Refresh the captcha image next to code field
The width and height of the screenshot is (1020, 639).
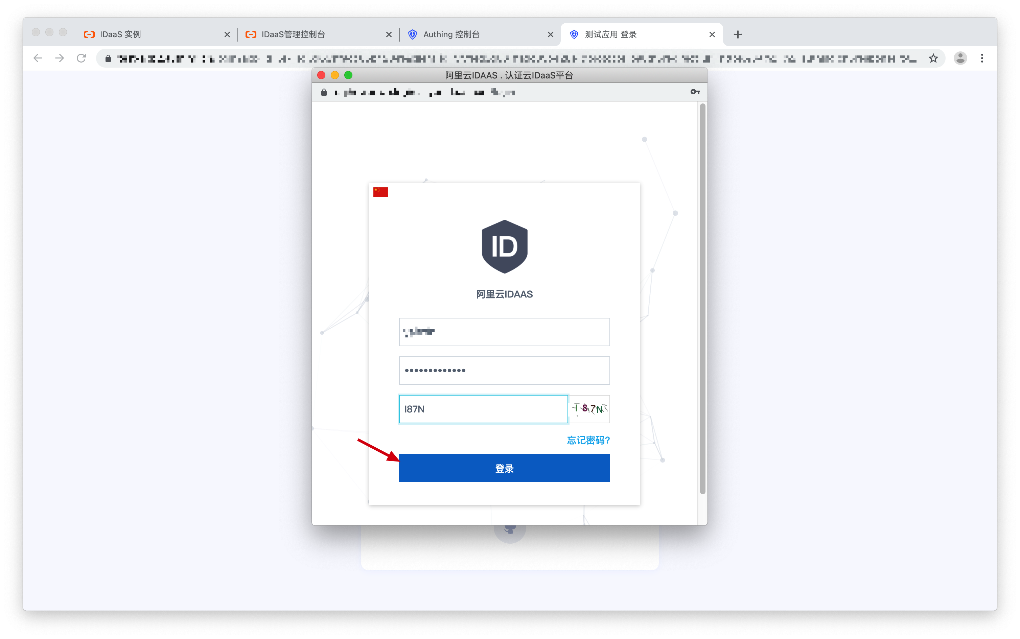[x=590, y=409]
